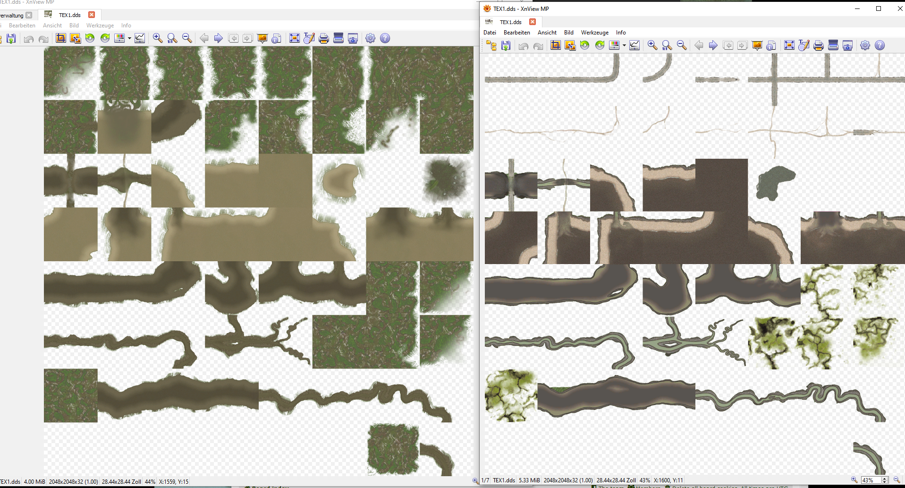The width and height of the screenshot is (905, 488).
Task: Open Werkzeuge menu in right window
Action: pyautogui.click(x=595, y=33)
